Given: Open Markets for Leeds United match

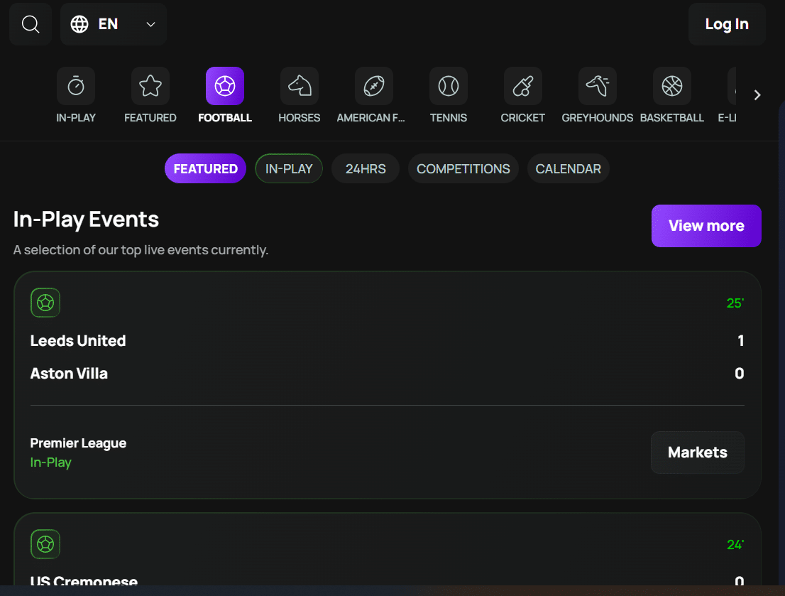Looking at the screenshot, I should [698, 453].
